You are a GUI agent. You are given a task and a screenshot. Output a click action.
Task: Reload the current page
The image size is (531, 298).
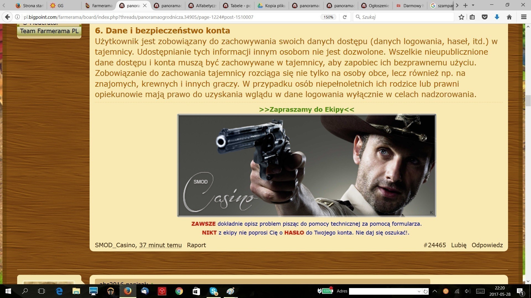point(345,17)
